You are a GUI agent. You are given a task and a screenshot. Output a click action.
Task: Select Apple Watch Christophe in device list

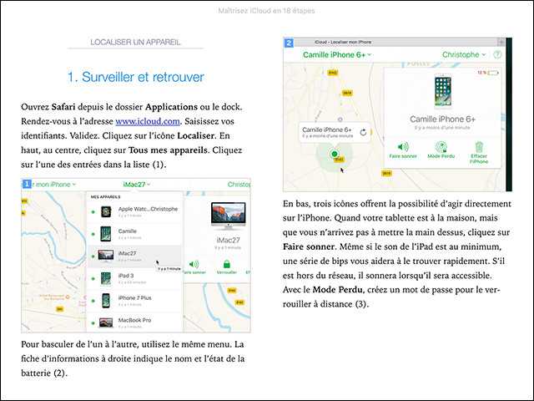click(x=134, y=211)
